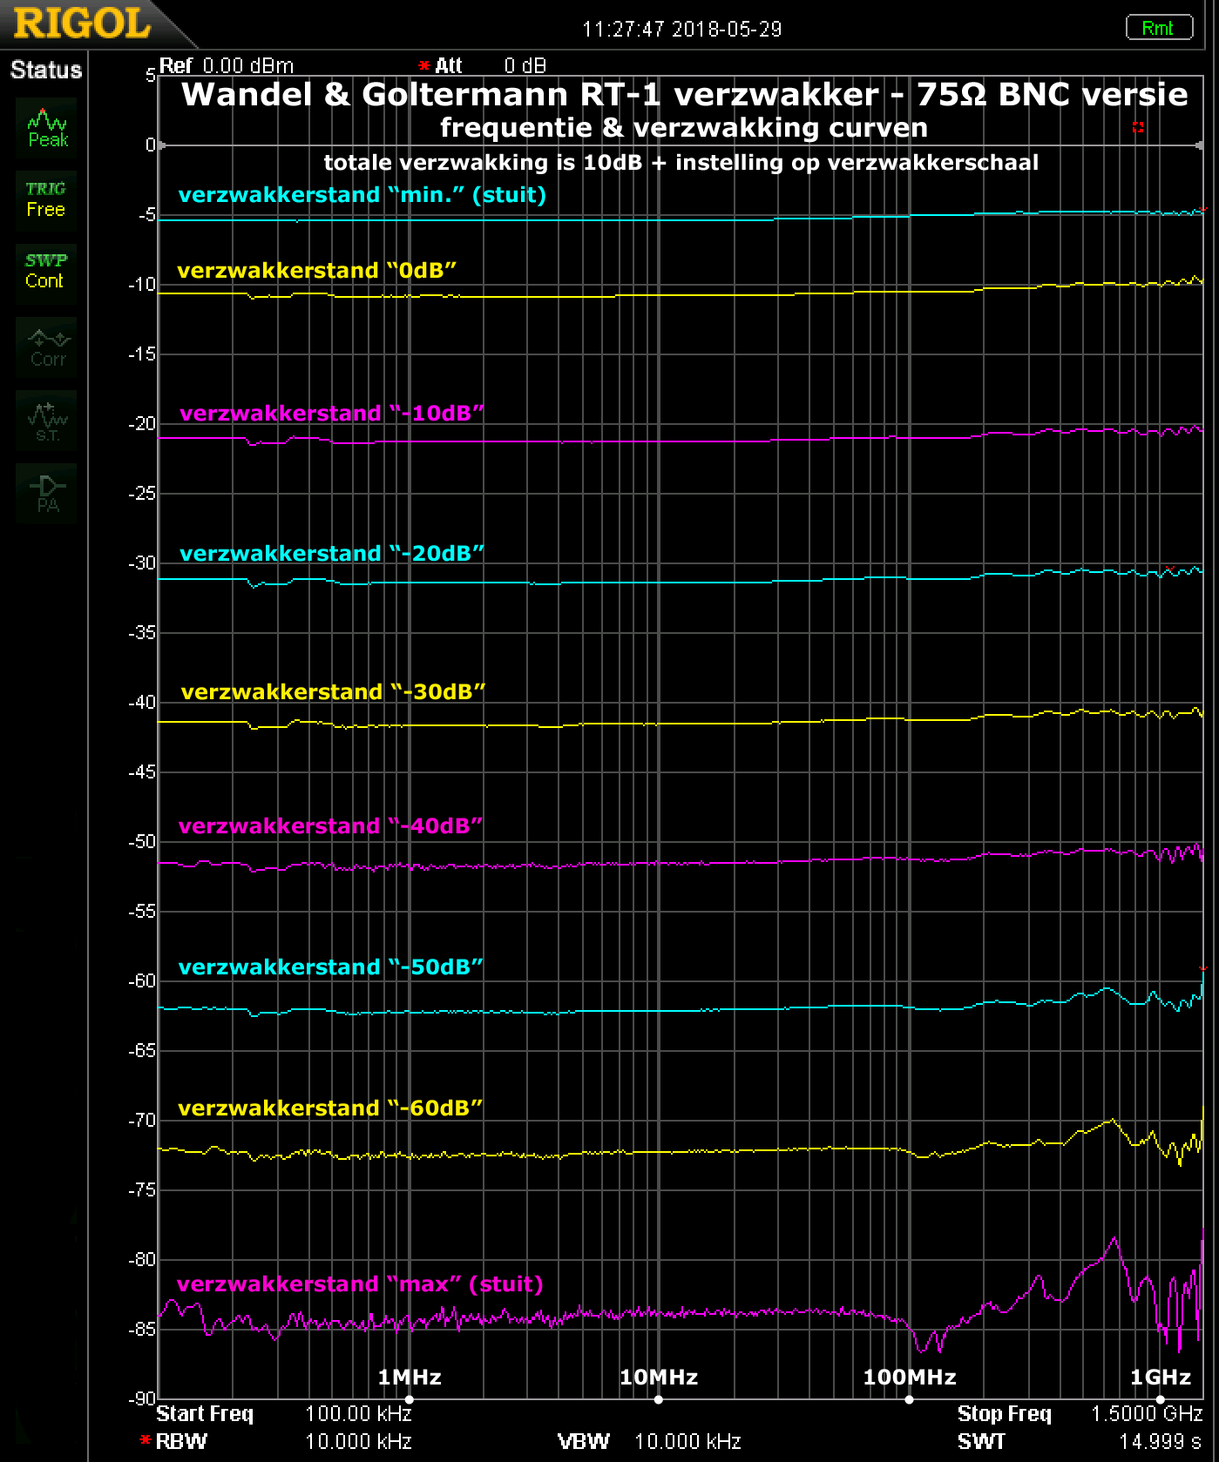Click the 1GHz axis label

[x=1161, y=1377]
